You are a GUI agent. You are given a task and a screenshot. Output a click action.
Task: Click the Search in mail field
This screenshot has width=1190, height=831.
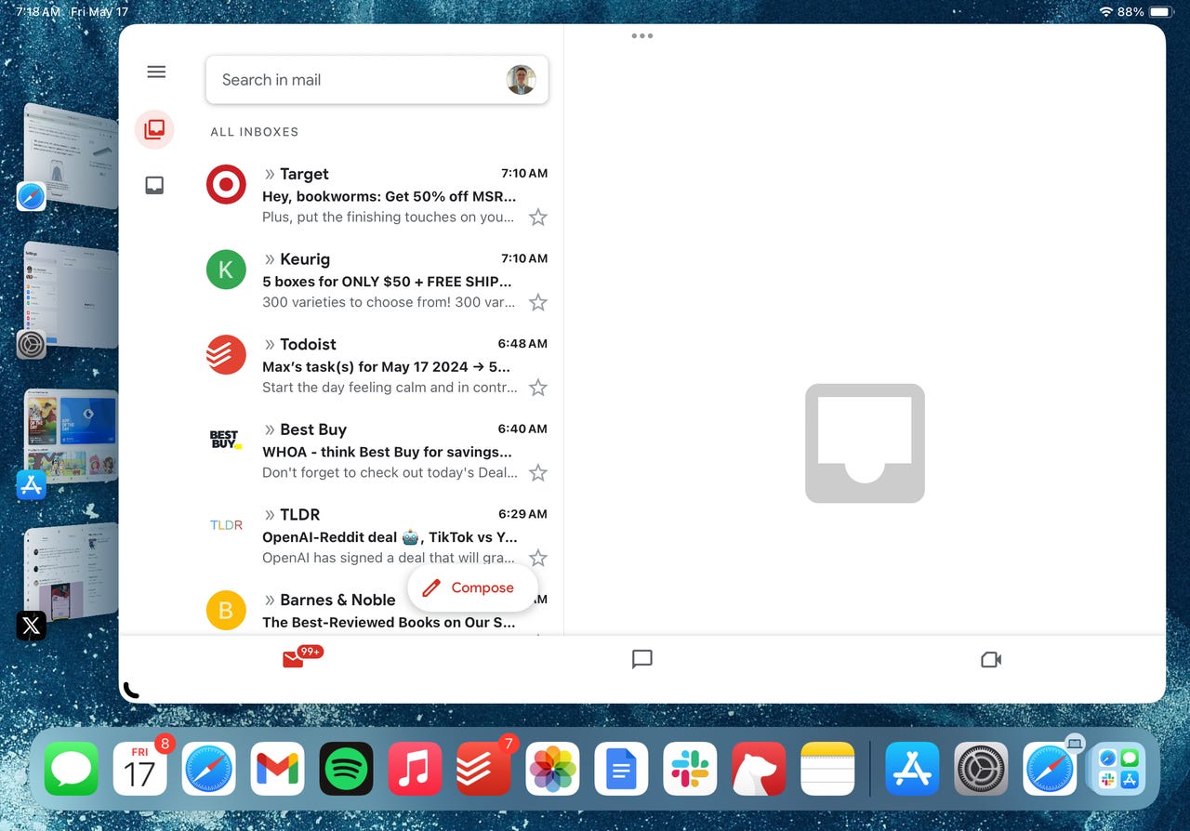coord(377,80)
